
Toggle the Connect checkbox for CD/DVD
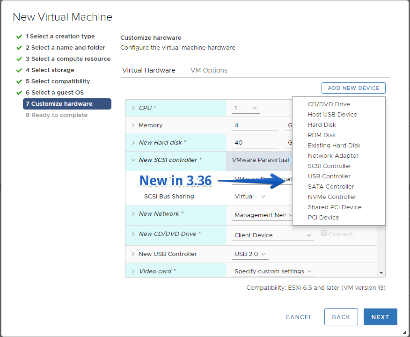coord(324,233)
